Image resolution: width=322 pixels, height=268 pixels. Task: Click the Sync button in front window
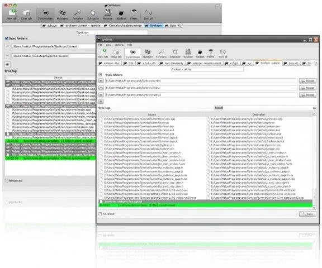[x=307, y=214]
